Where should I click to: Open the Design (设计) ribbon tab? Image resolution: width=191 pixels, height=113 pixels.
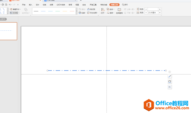pos(37,5)
